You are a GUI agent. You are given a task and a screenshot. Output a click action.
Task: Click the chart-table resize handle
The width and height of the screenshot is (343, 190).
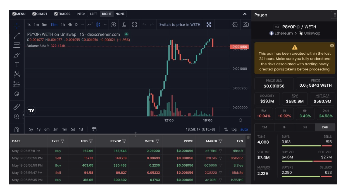(136, 134)
